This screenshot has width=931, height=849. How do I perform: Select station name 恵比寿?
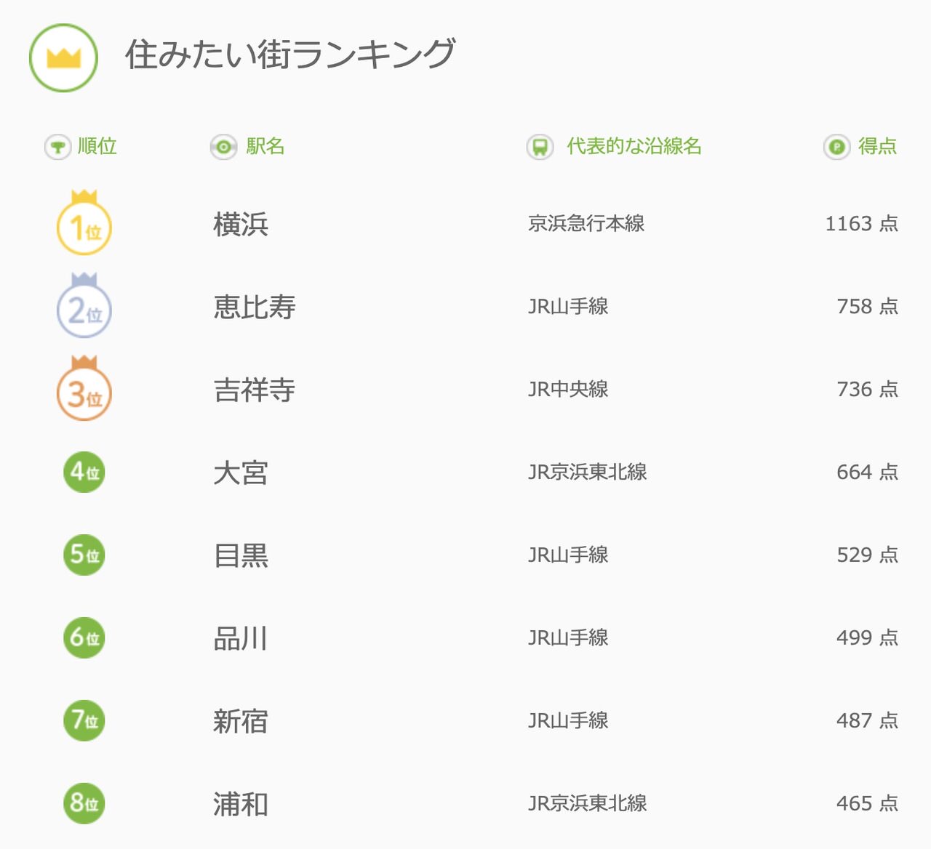(x=255, y=307)
